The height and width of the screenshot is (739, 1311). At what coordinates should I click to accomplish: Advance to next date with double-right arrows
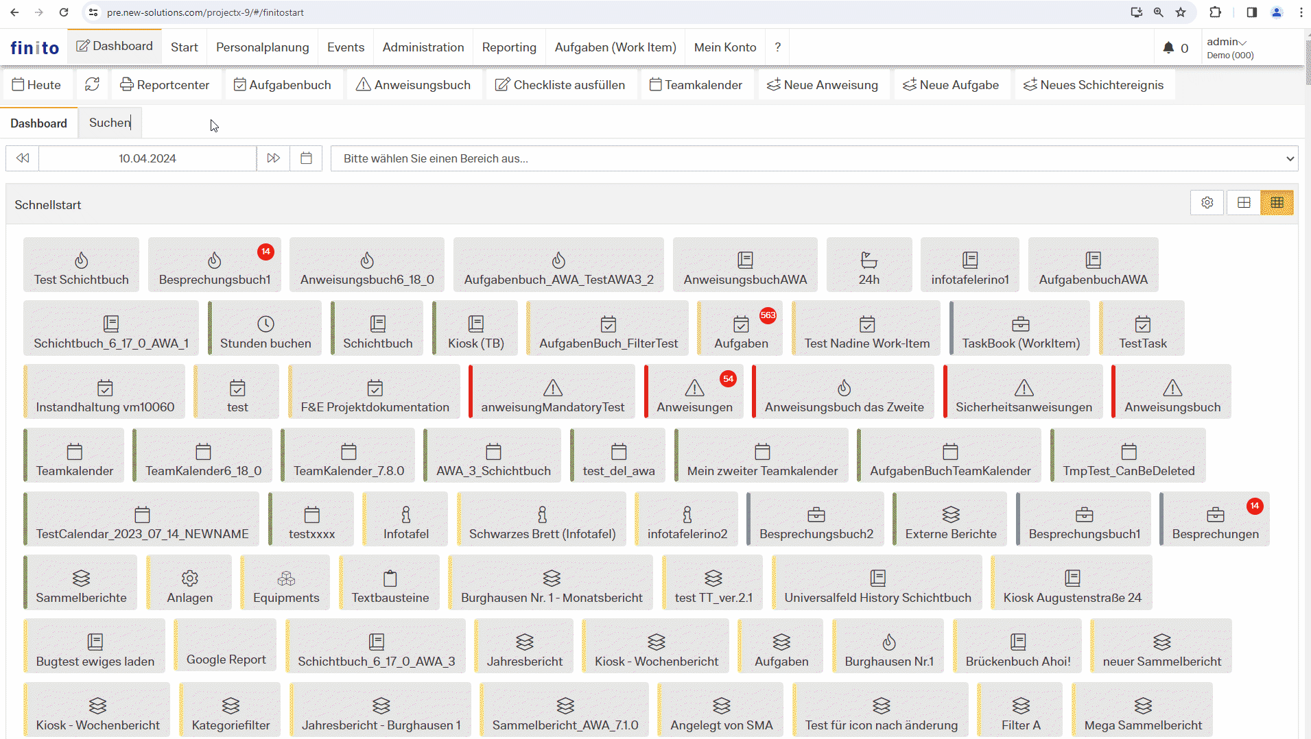(x=273, y=158)
